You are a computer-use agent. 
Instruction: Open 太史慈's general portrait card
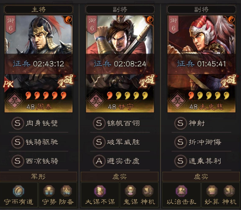[x=201, y=64]
